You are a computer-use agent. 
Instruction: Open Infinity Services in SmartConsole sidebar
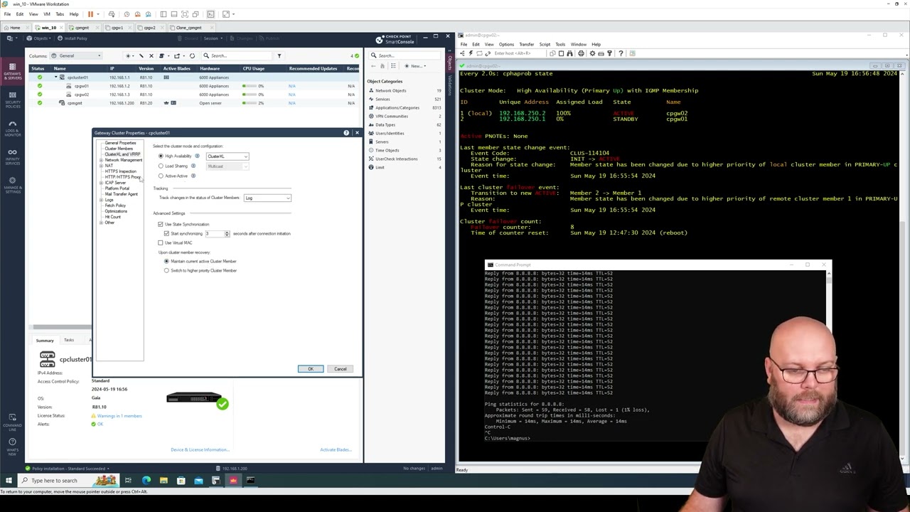tap(12, 156)
